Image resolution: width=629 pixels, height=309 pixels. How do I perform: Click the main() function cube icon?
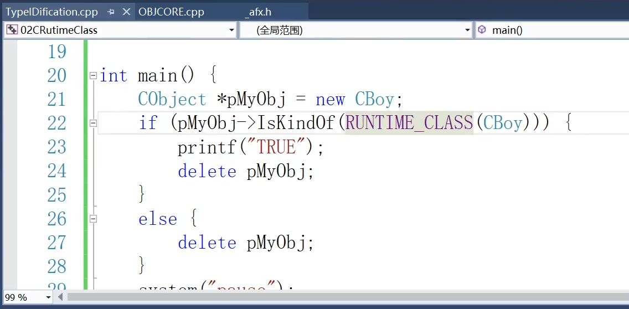tap(482, 30)
